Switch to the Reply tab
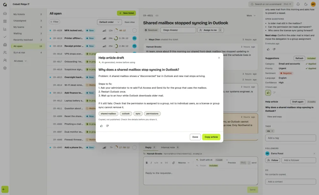This screenshot has width=319, height=195. click(150, 147)
